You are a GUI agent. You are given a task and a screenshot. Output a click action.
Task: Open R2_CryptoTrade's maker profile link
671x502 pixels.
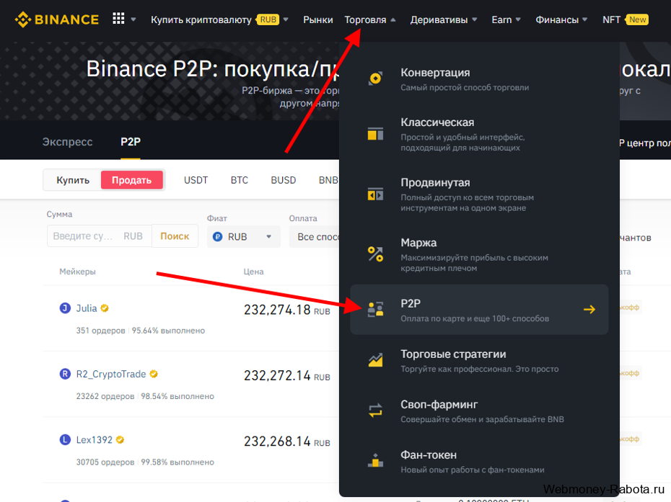point(111,374)
